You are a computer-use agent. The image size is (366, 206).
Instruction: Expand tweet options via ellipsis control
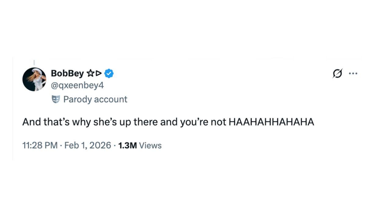[x=353, y=73]
